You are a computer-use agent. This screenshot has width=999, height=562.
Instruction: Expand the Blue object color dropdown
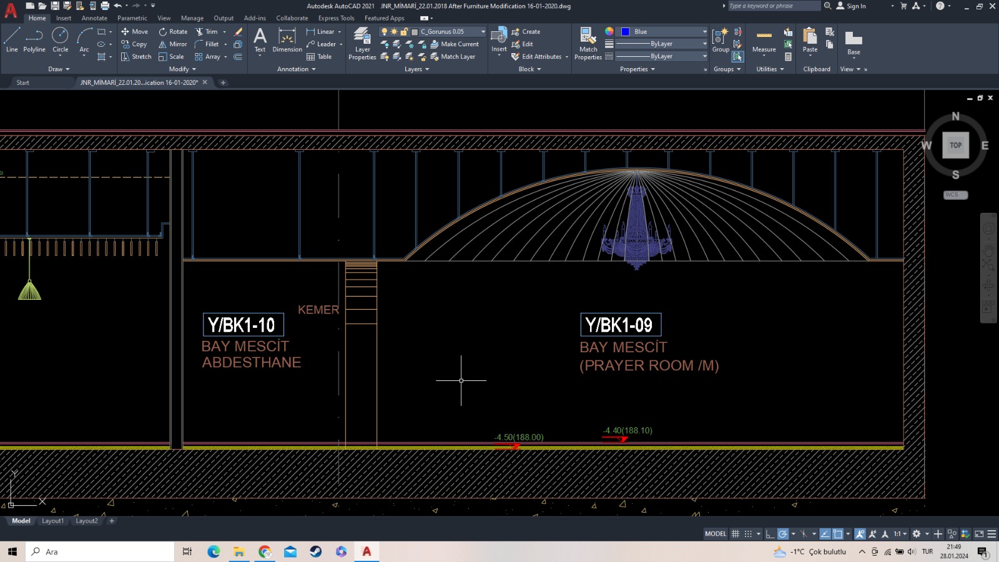pos(705,32)
